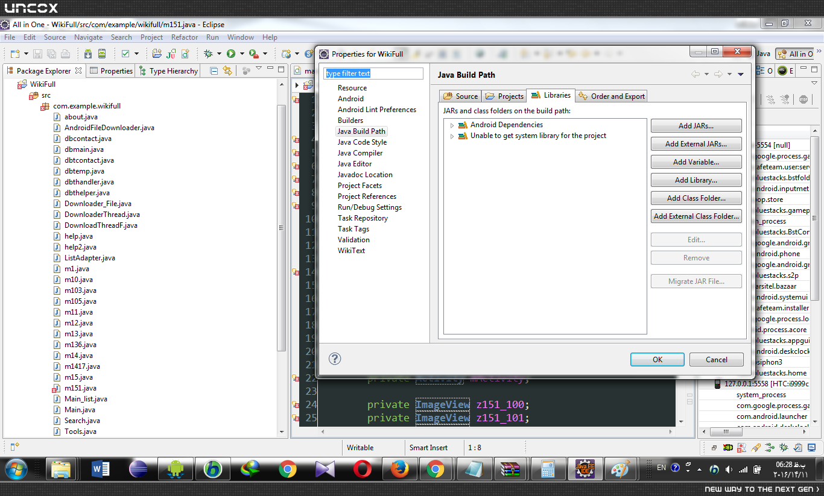Open the Android app from the taskbar

176,469
